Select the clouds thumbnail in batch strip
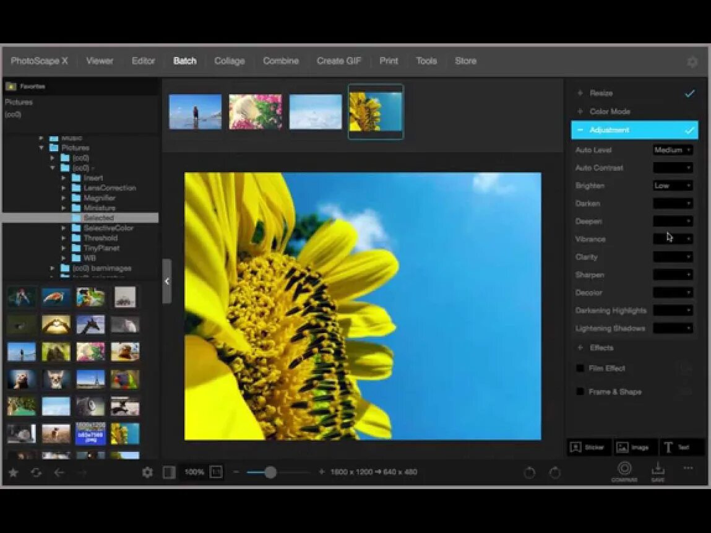Image resolution: width=711 pixels, height=533 pixels. click(x=316, y=111)
